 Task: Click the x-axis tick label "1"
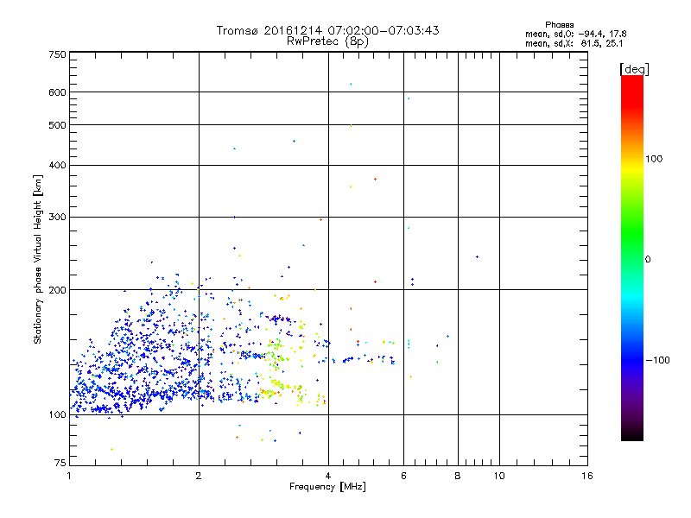tap(69, 476)
